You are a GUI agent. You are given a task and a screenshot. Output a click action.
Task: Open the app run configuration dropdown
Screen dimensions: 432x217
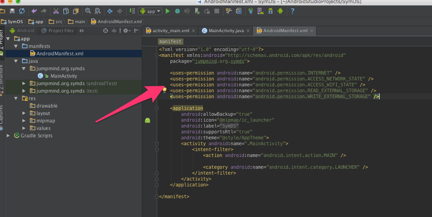tap(150, 11)
